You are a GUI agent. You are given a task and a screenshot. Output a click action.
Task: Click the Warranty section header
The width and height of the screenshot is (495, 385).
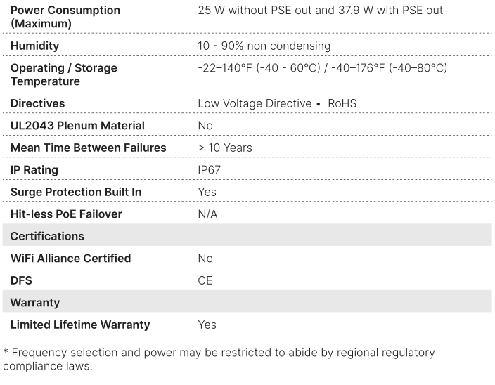point(34,302)
